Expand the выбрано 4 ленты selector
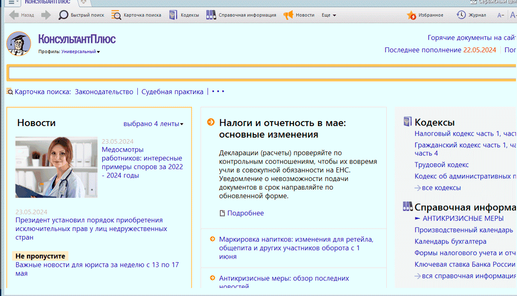Screen dimensions: 517x296 [x=153, y=124]
